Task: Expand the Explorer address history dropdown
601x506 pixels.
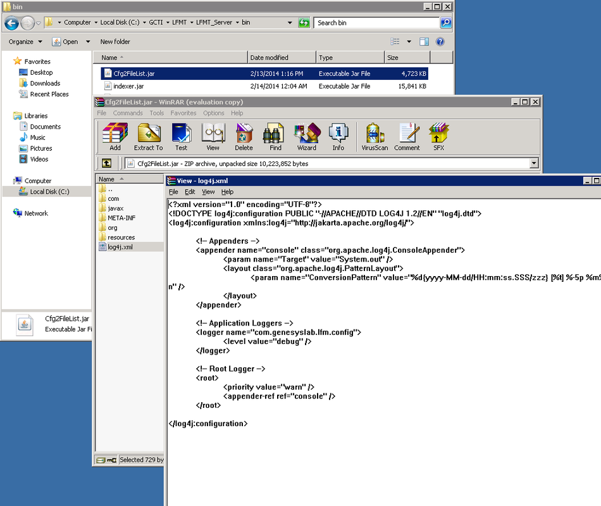Action: pyautogui.click(x=290, y=23)
